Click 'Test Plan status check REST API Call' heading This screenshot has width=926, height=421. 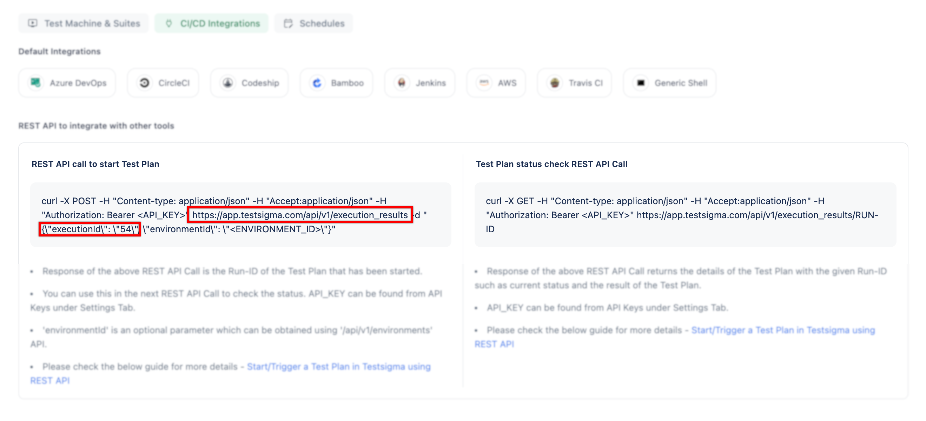tap(551, 164)
